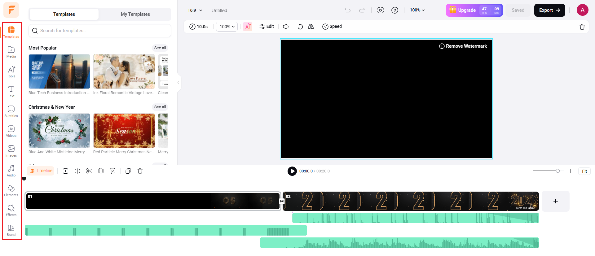Click the orange F app logo

(11, 10)
